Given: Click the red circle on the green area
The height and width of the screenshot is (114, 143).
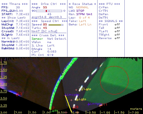Looking at the screenshot, I should [x=114, y=80].
